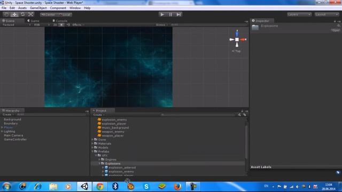This screenshot has height=192, width=342.
Task: Open Google Chrome from taskbar
Action: (x=100, y=187)
